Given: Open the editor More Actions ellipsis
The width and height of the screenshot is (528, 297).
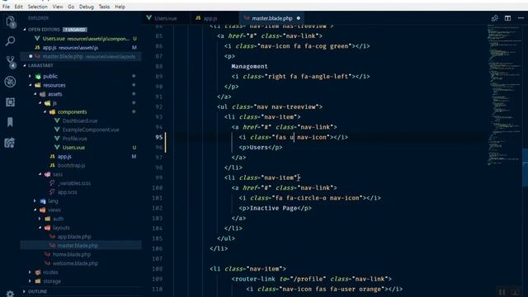Looking at the screenshot, I should 521,18.
